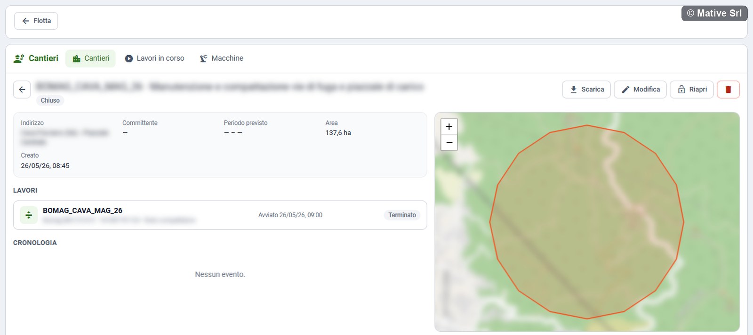
Task: Click the CRONOLOGIA section heading
Action: tap(35, 243)
